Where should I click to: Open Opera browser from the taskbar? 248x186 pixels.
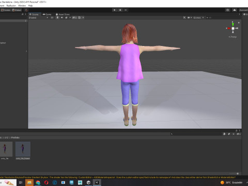(x=46, y=182)
